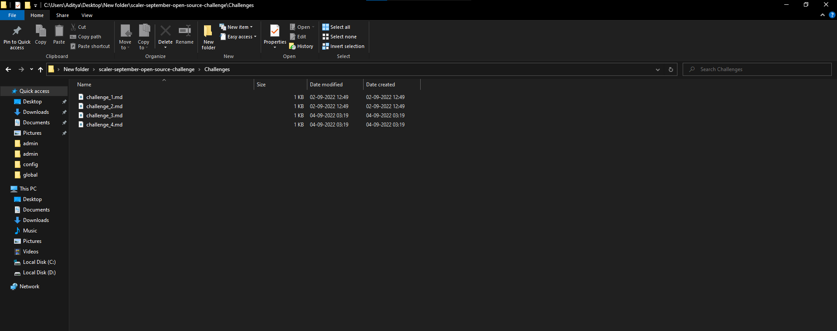Open Local Disk (C:)
The width and height of the screenshot is (837, 331).
tap(39, 262)
